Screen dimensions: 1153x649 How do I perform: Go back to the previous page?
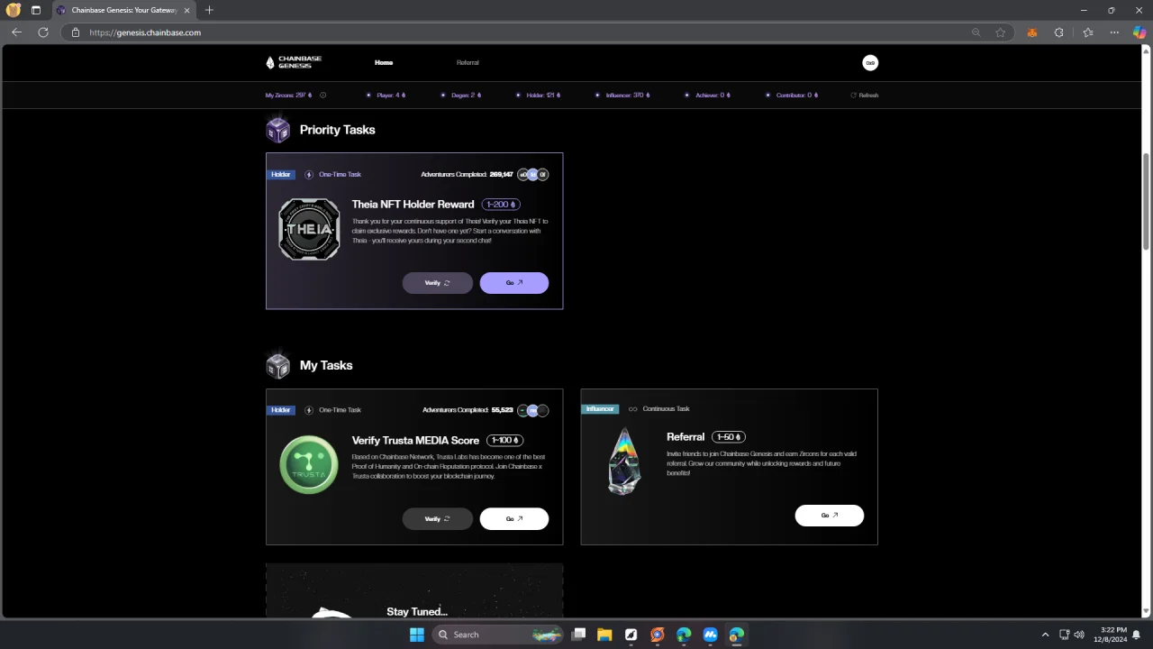coord(16,32)
